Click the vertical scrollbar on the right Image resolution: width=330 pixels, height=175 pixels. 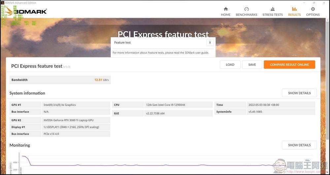tap(327, 80)
